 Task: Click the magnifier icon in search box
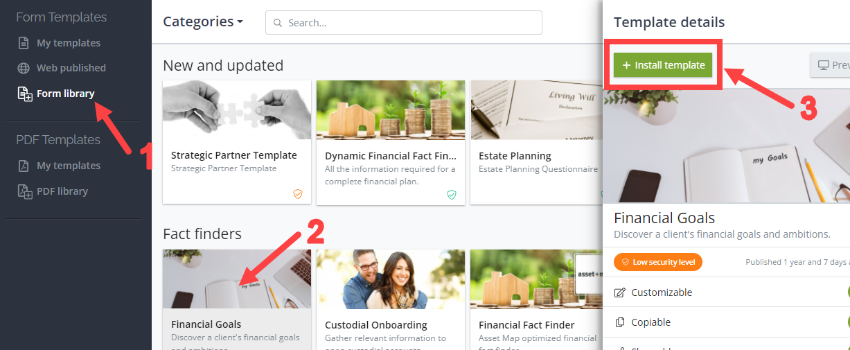coord(278,23)
